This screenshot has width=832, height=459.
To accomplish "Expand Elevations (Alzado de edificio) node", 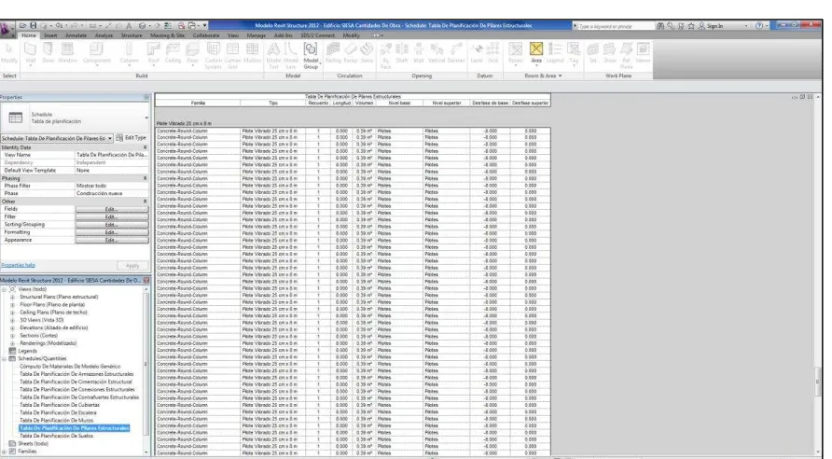I will coord(12,328).
